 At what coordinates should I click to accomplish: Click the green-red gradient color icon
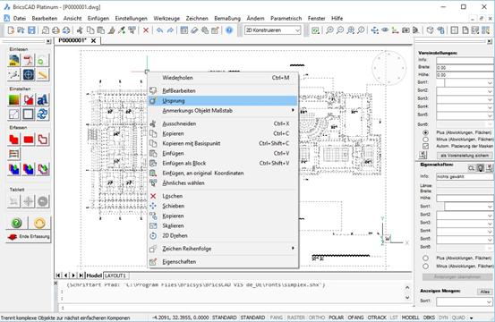[14, 100]
